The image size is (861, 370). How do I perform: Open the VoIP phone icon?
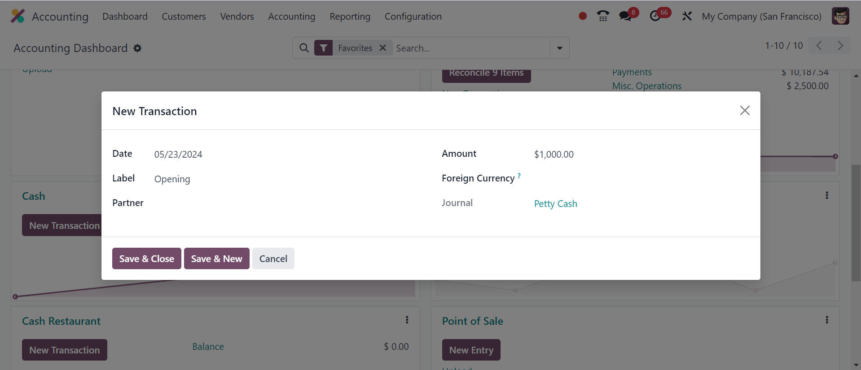(603, 16)
